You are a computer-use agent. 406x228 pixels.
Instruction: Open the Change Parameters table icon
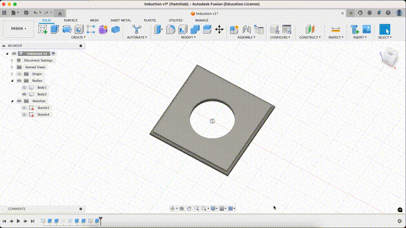click(x=287, y=29)
